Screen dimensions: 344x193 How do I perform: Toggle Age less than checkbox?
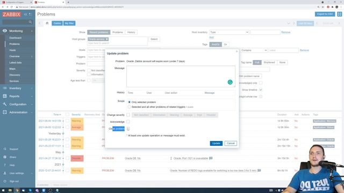[x=89, y=80]
